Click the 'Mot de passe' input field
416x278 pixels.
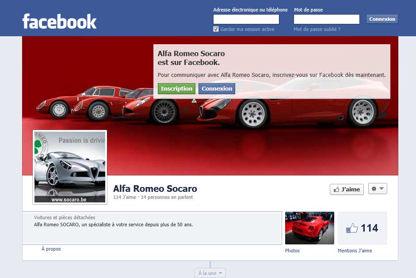coord(327,19)
